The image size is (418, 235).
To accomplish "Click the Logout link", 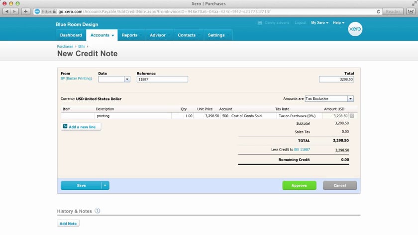I will 300,23.
